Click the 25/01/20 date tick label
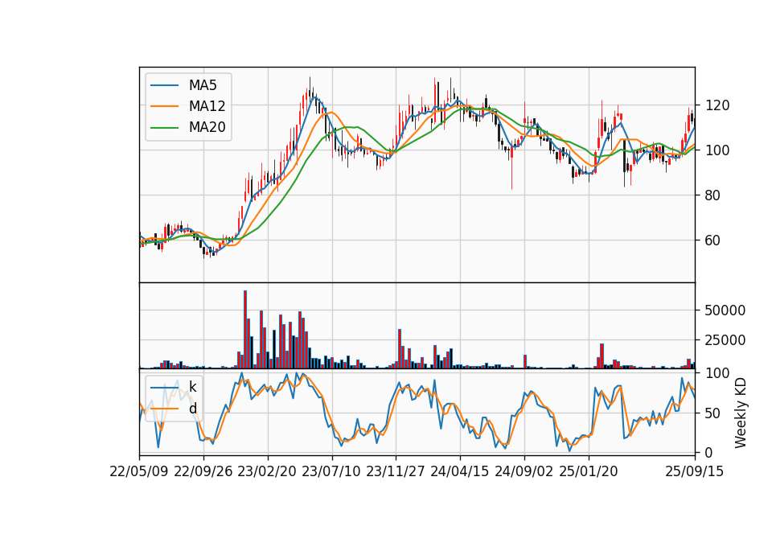This screenshot has height=555, width=772. tap(589, 471)
